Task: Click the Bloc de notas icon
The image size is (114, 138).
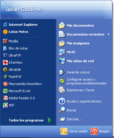Action: 5,48
